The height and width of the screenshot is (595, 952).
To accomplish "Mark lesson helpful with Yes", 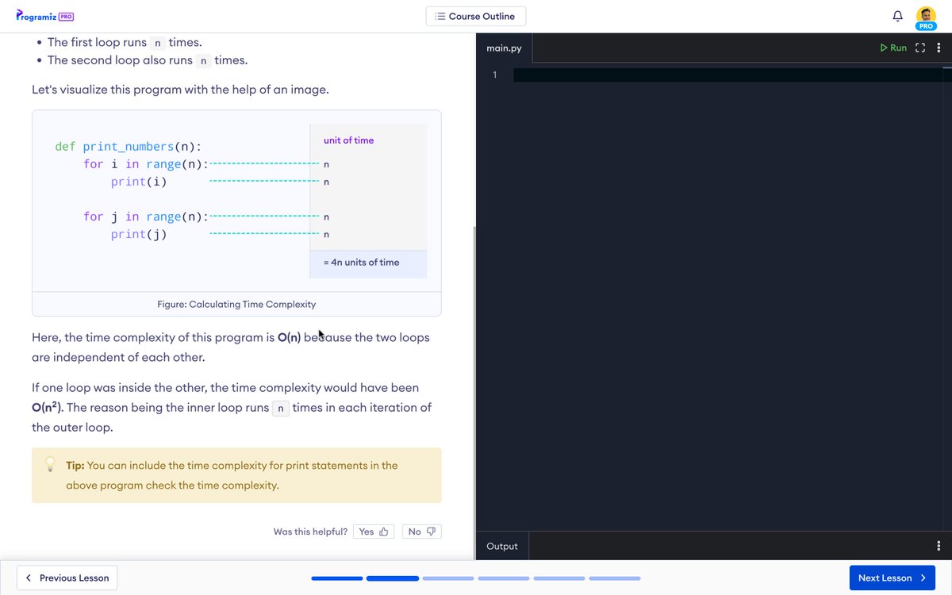I will 374,532.
